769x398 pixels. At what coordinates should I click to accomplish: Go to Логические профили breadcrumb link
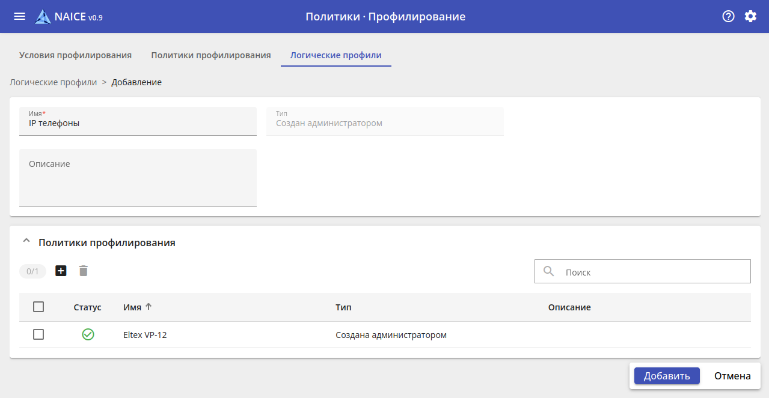53,82
